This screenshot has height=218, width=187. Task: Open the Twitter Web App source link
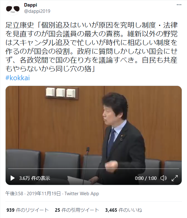tap(82, 194)
